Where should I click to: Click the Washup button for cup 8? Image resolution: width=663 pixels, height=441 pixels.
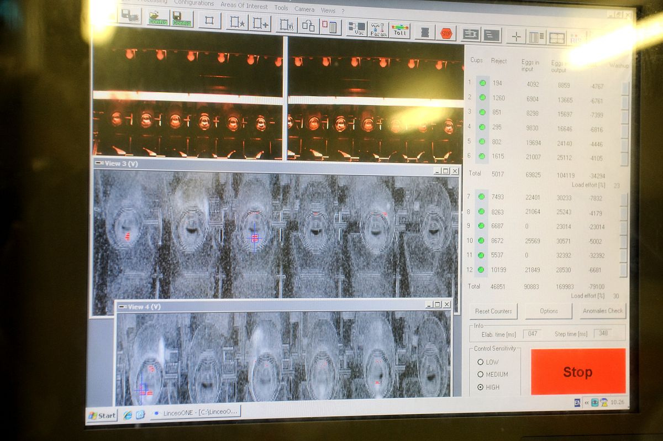pos(624,213)
